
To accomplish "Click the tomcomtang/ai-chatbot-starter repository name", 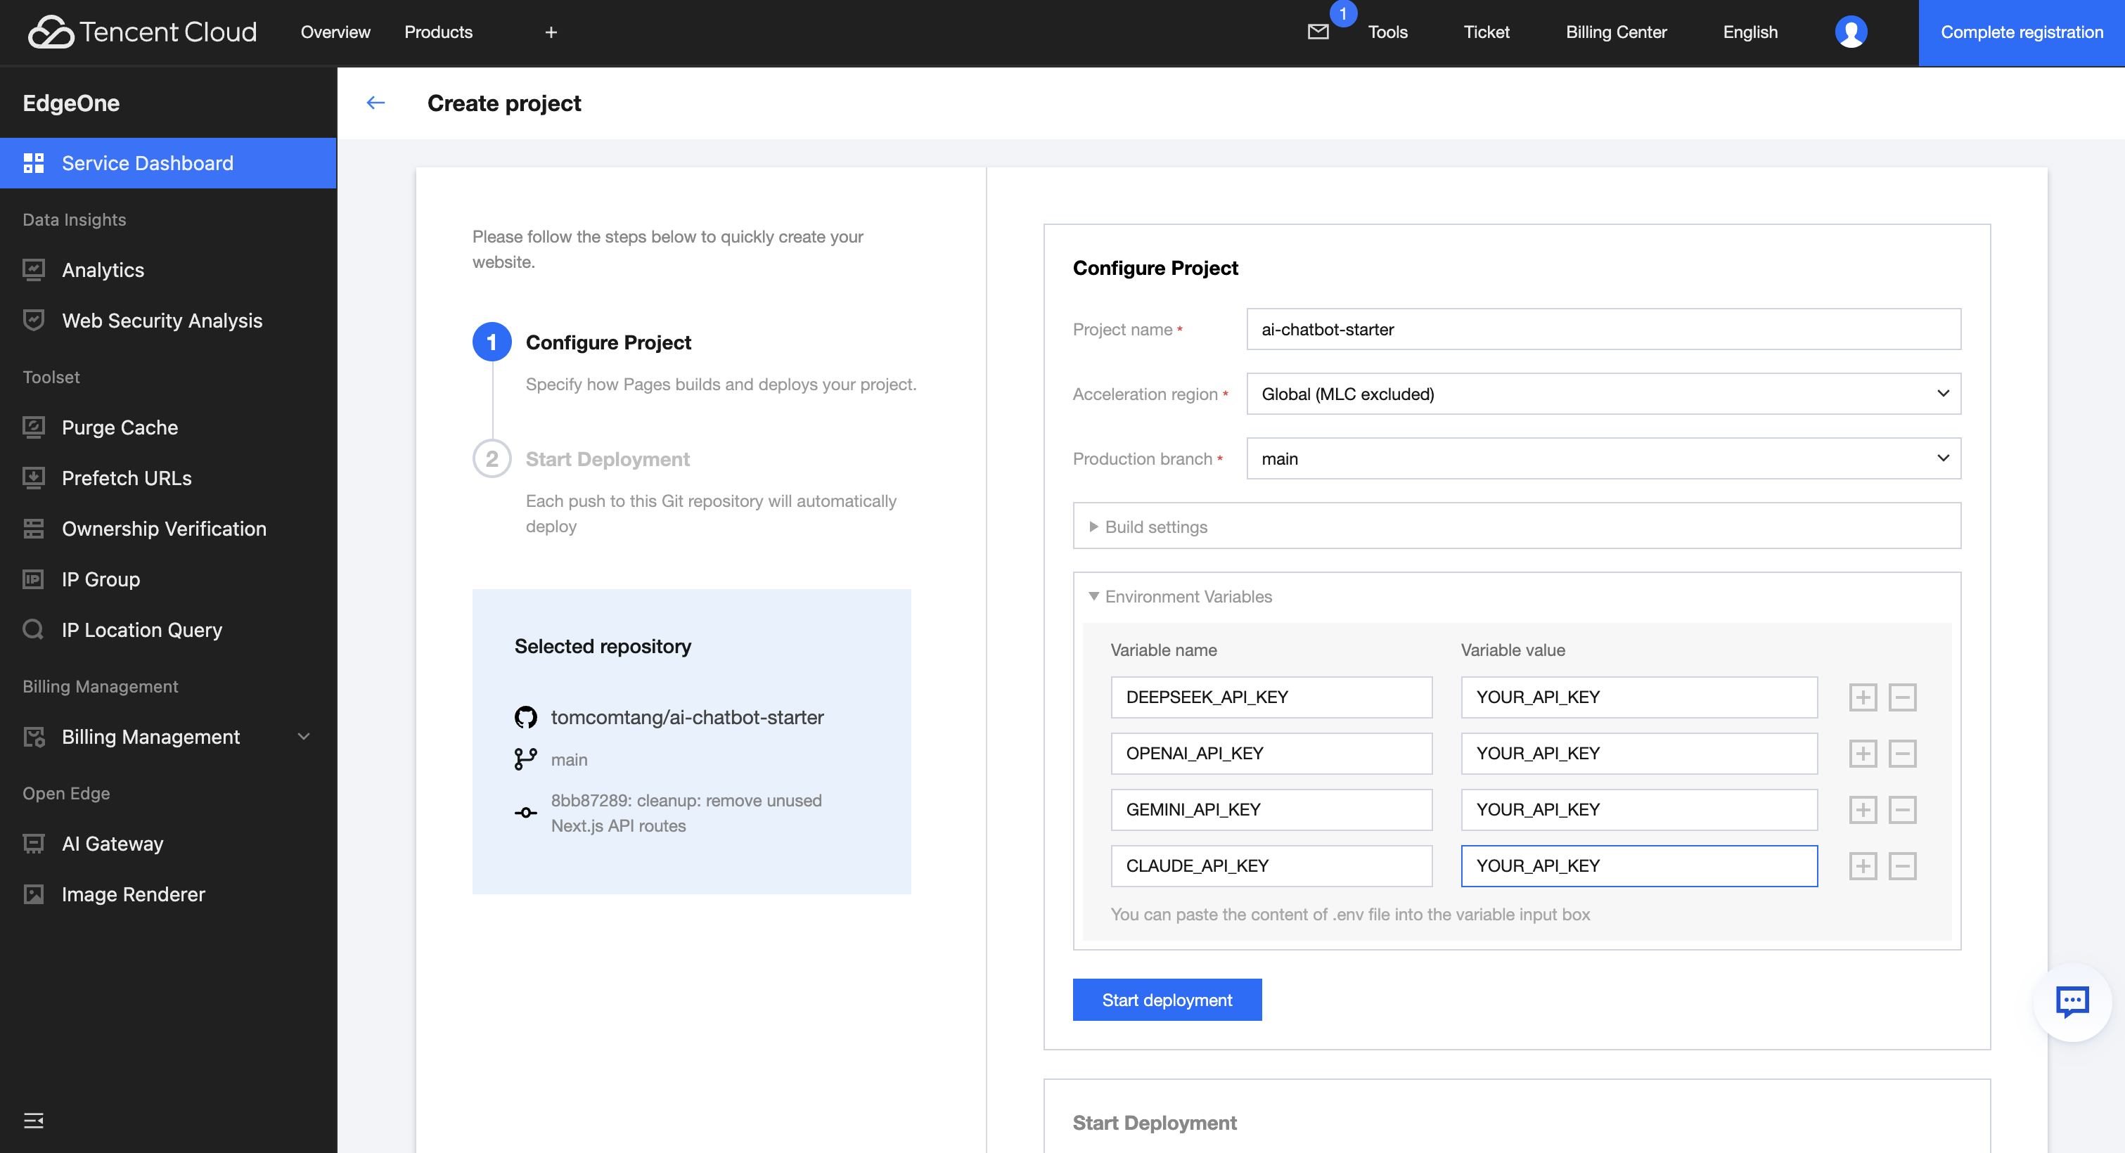I will point(687,716).
